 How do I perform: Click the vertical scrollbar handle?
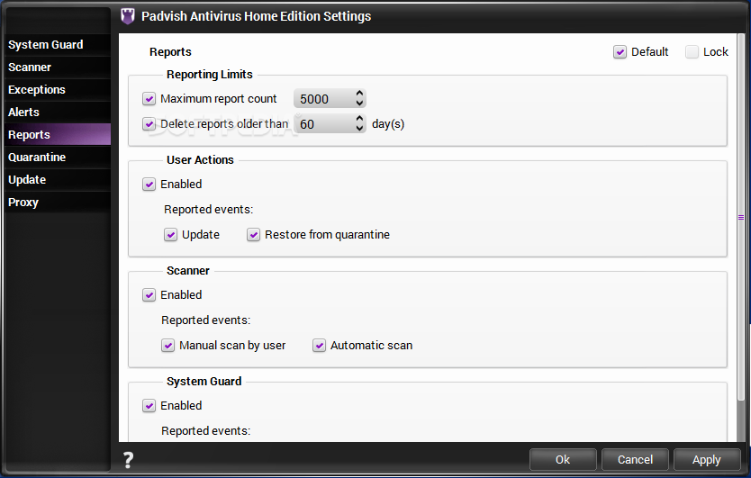point(741,218)
